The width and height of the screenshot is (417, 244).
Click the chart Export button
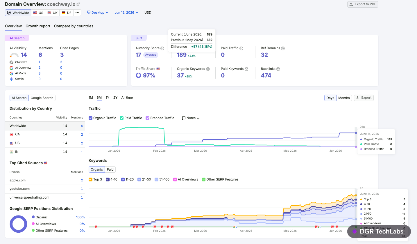pos(364,98)
